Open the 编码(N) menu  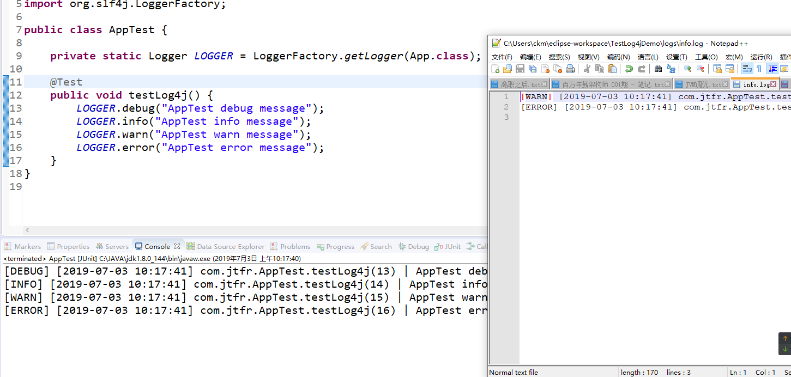[x=619, y=57]
